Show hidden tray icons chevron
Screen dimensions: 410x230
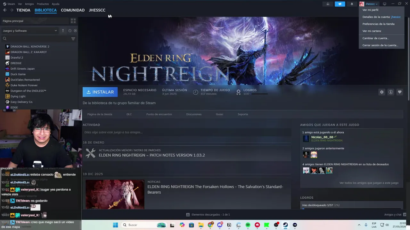[x=359, y=225]
